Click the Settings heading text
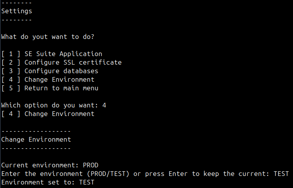Screen dimensions: 293x188 pyautogui.click(x=17, y=11)
